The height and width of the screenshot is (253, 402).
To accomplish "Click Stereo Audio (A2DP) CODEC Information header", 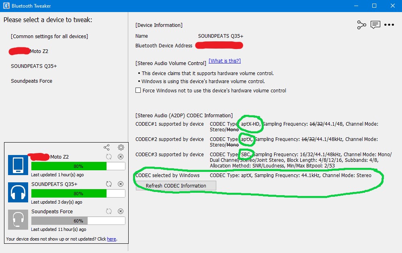I will (184, 116).
